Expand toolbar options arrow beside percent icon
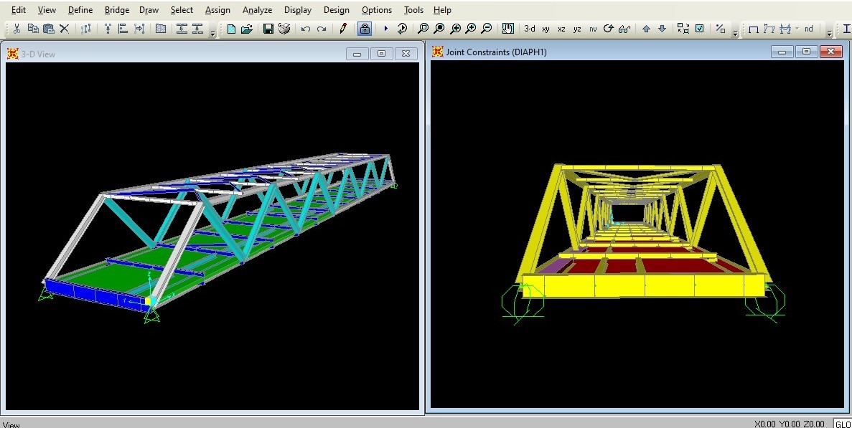 736,33
